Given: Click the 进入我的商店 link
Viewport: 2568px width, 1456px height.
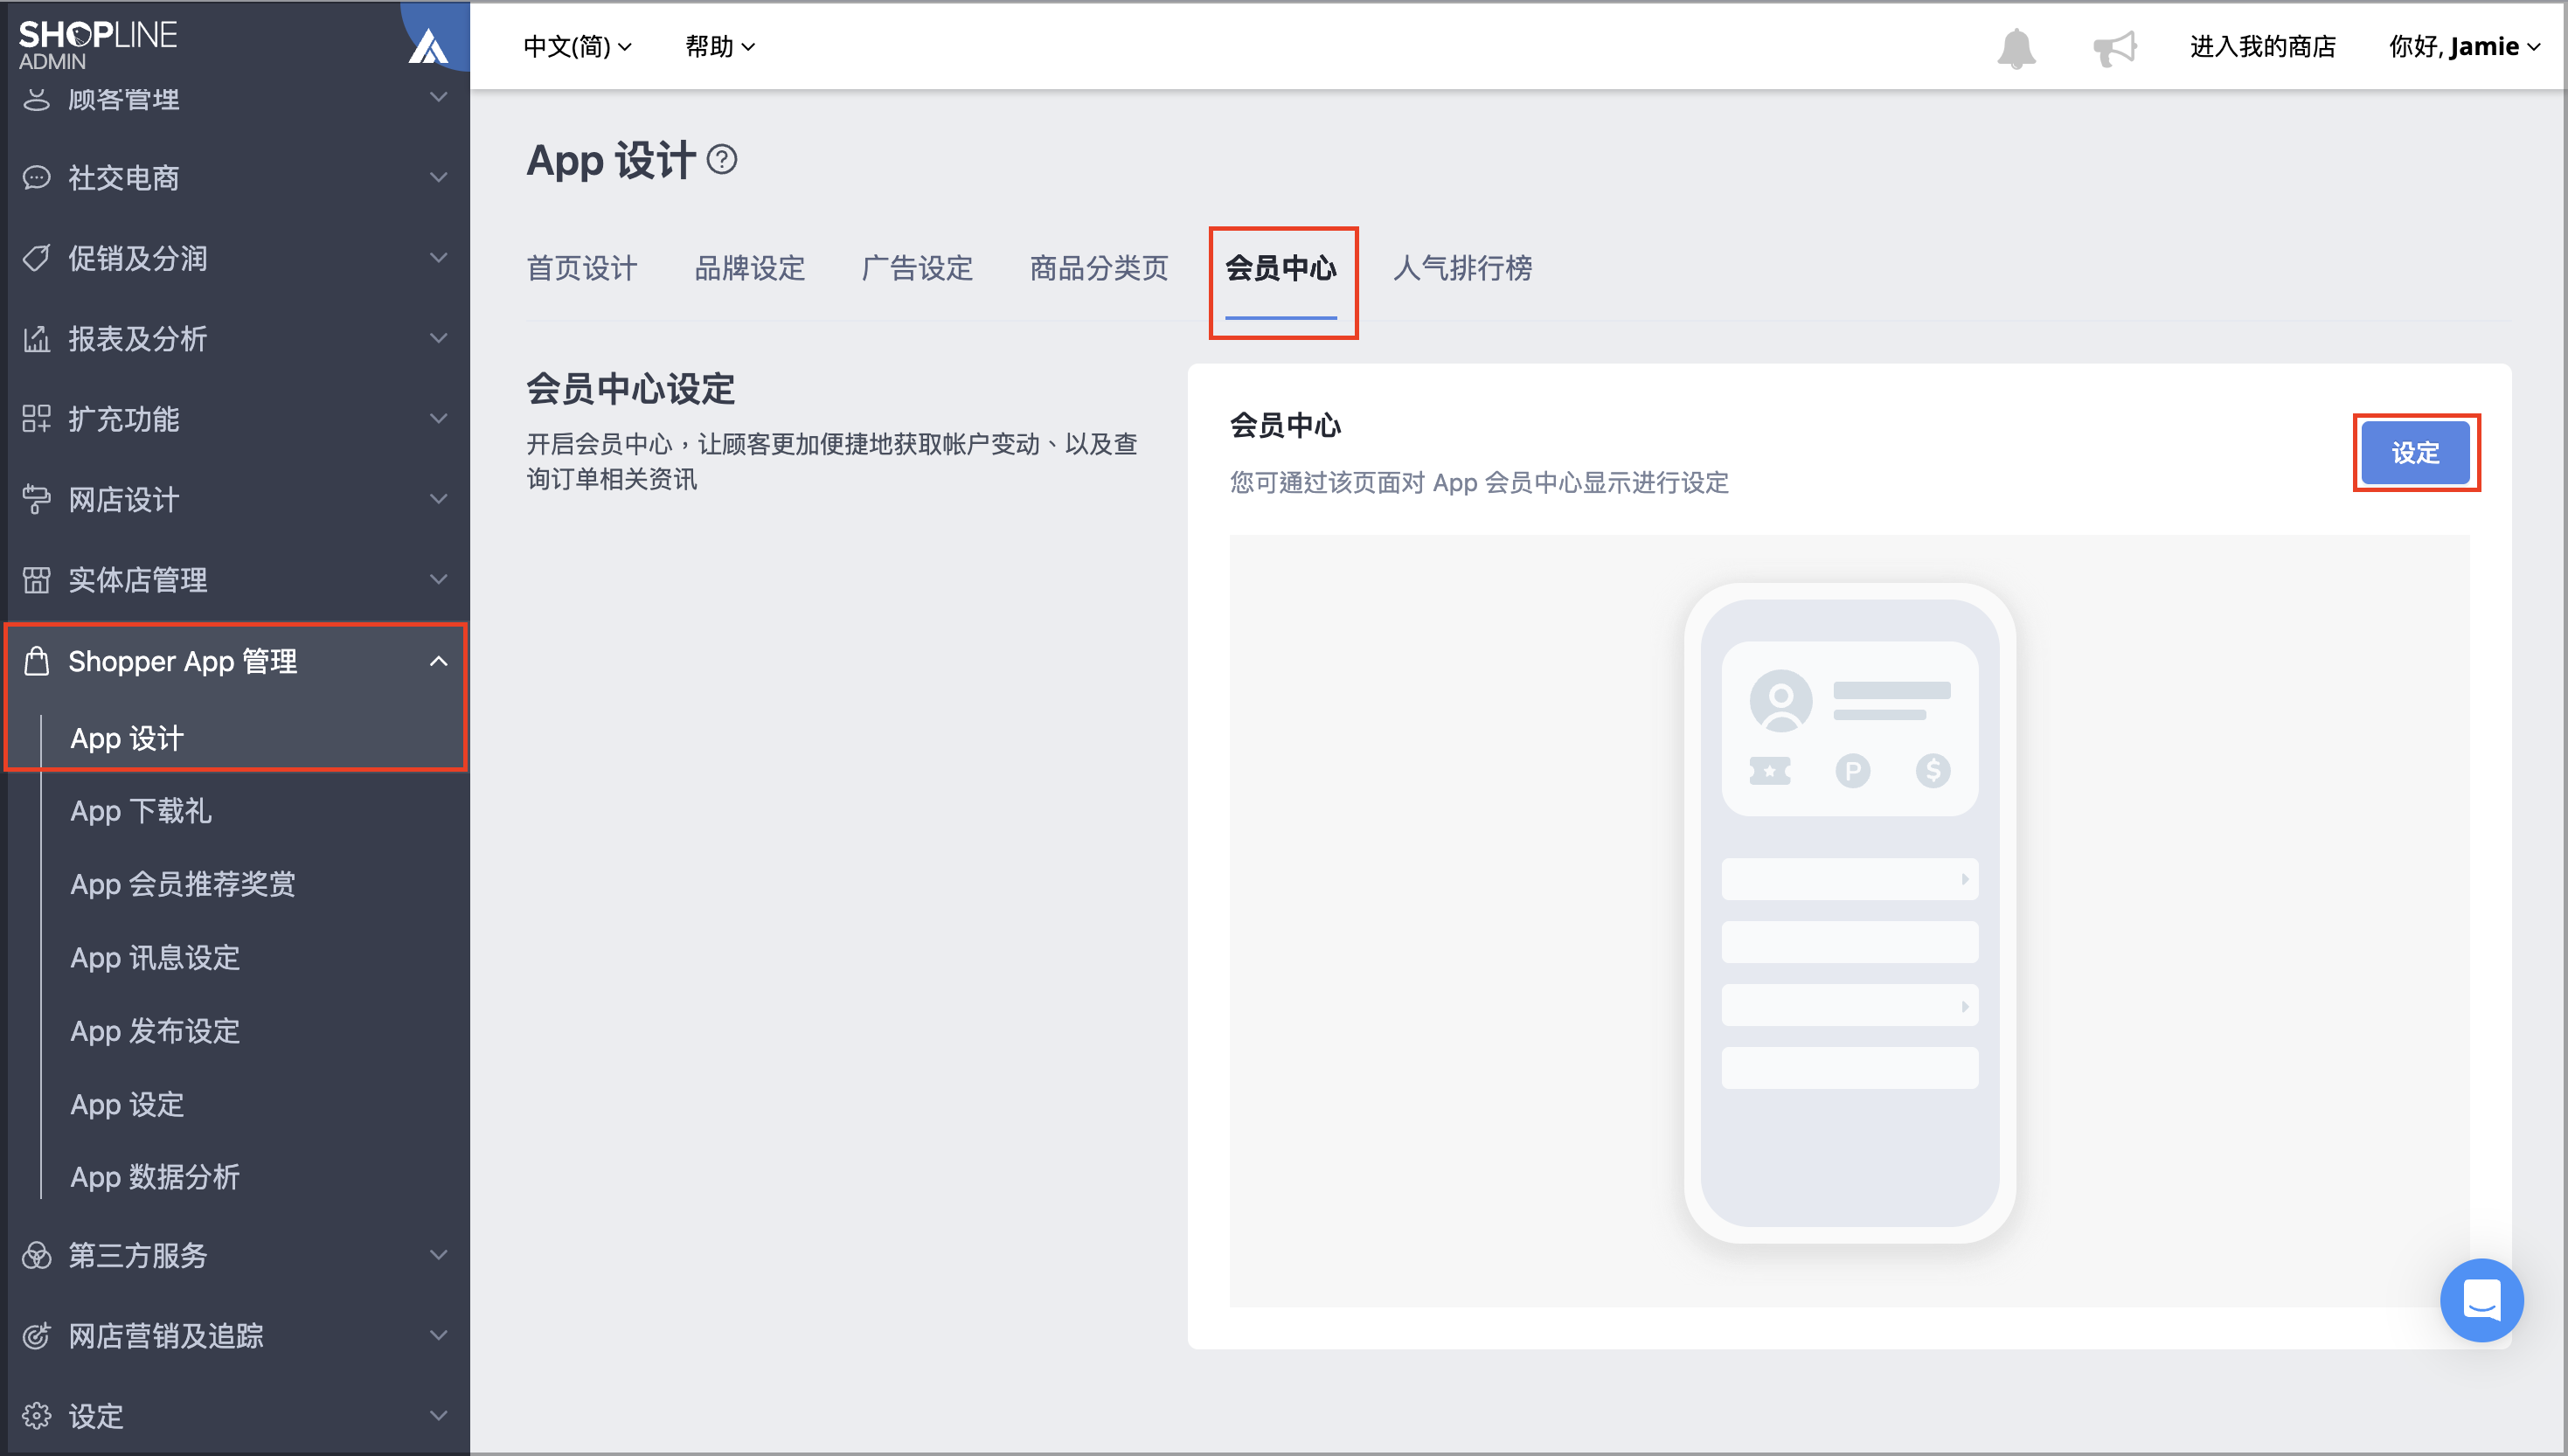Looking at the screenshot, I should coord(2262,46).
